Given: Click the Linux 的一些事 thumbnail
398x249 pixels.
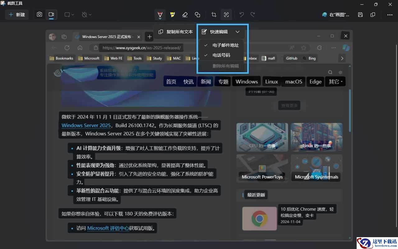Looking at the screenshot, I should click(317, 137).
